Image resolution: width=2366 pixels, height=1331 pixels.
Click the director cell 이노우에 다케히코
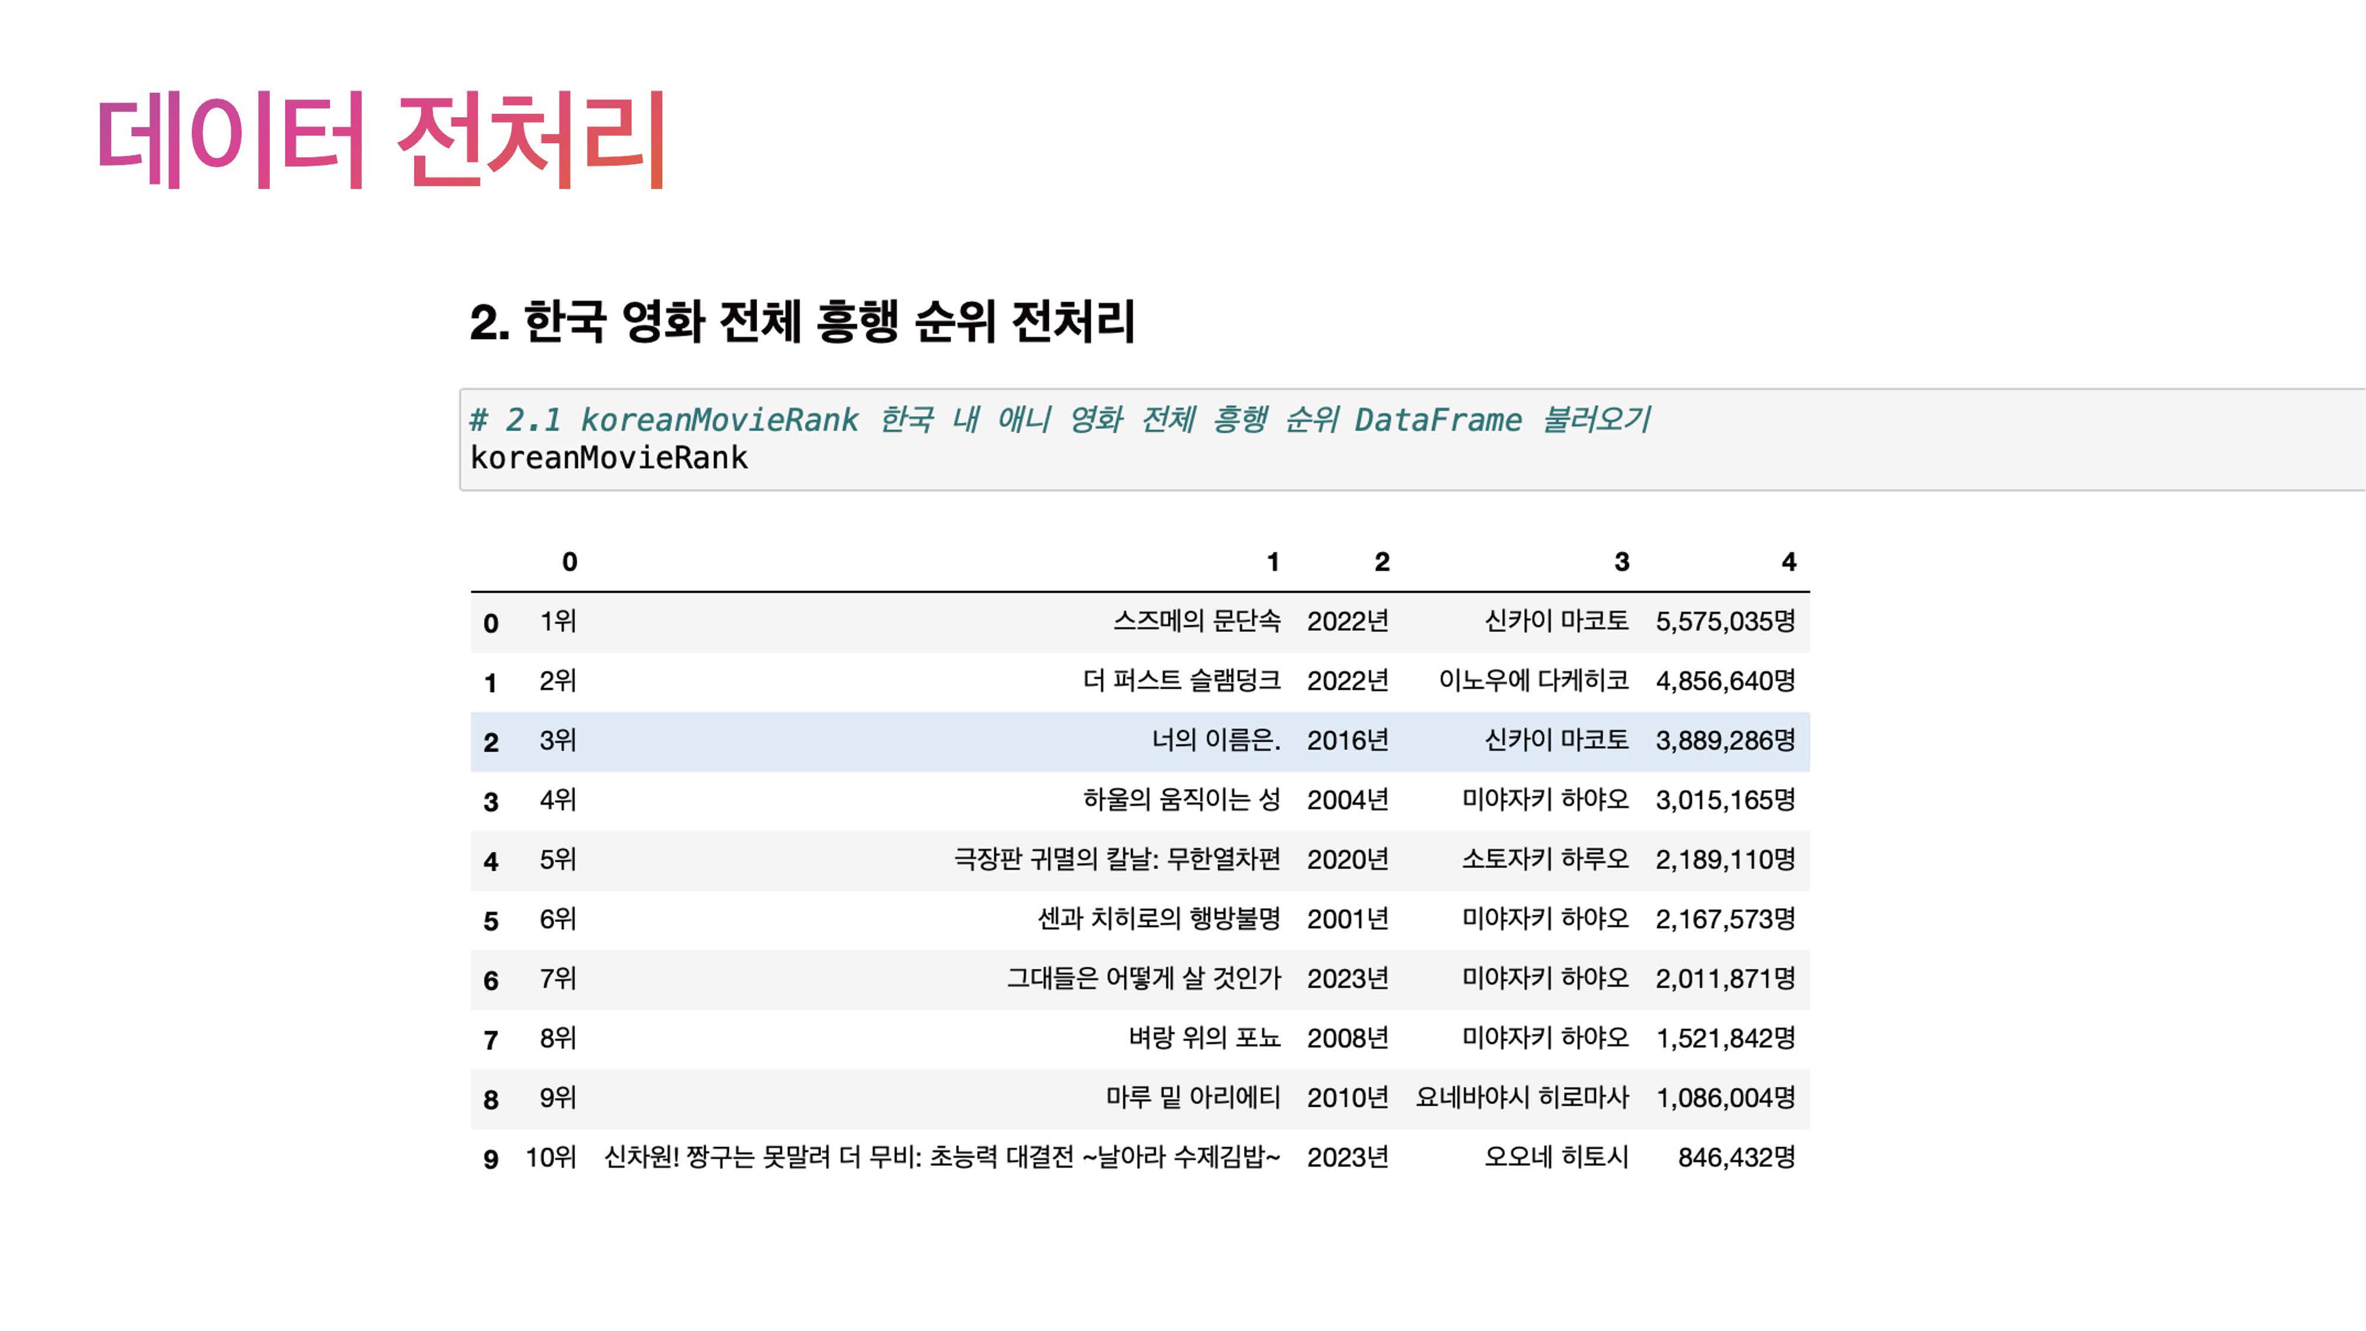[x=1533, y=681]
